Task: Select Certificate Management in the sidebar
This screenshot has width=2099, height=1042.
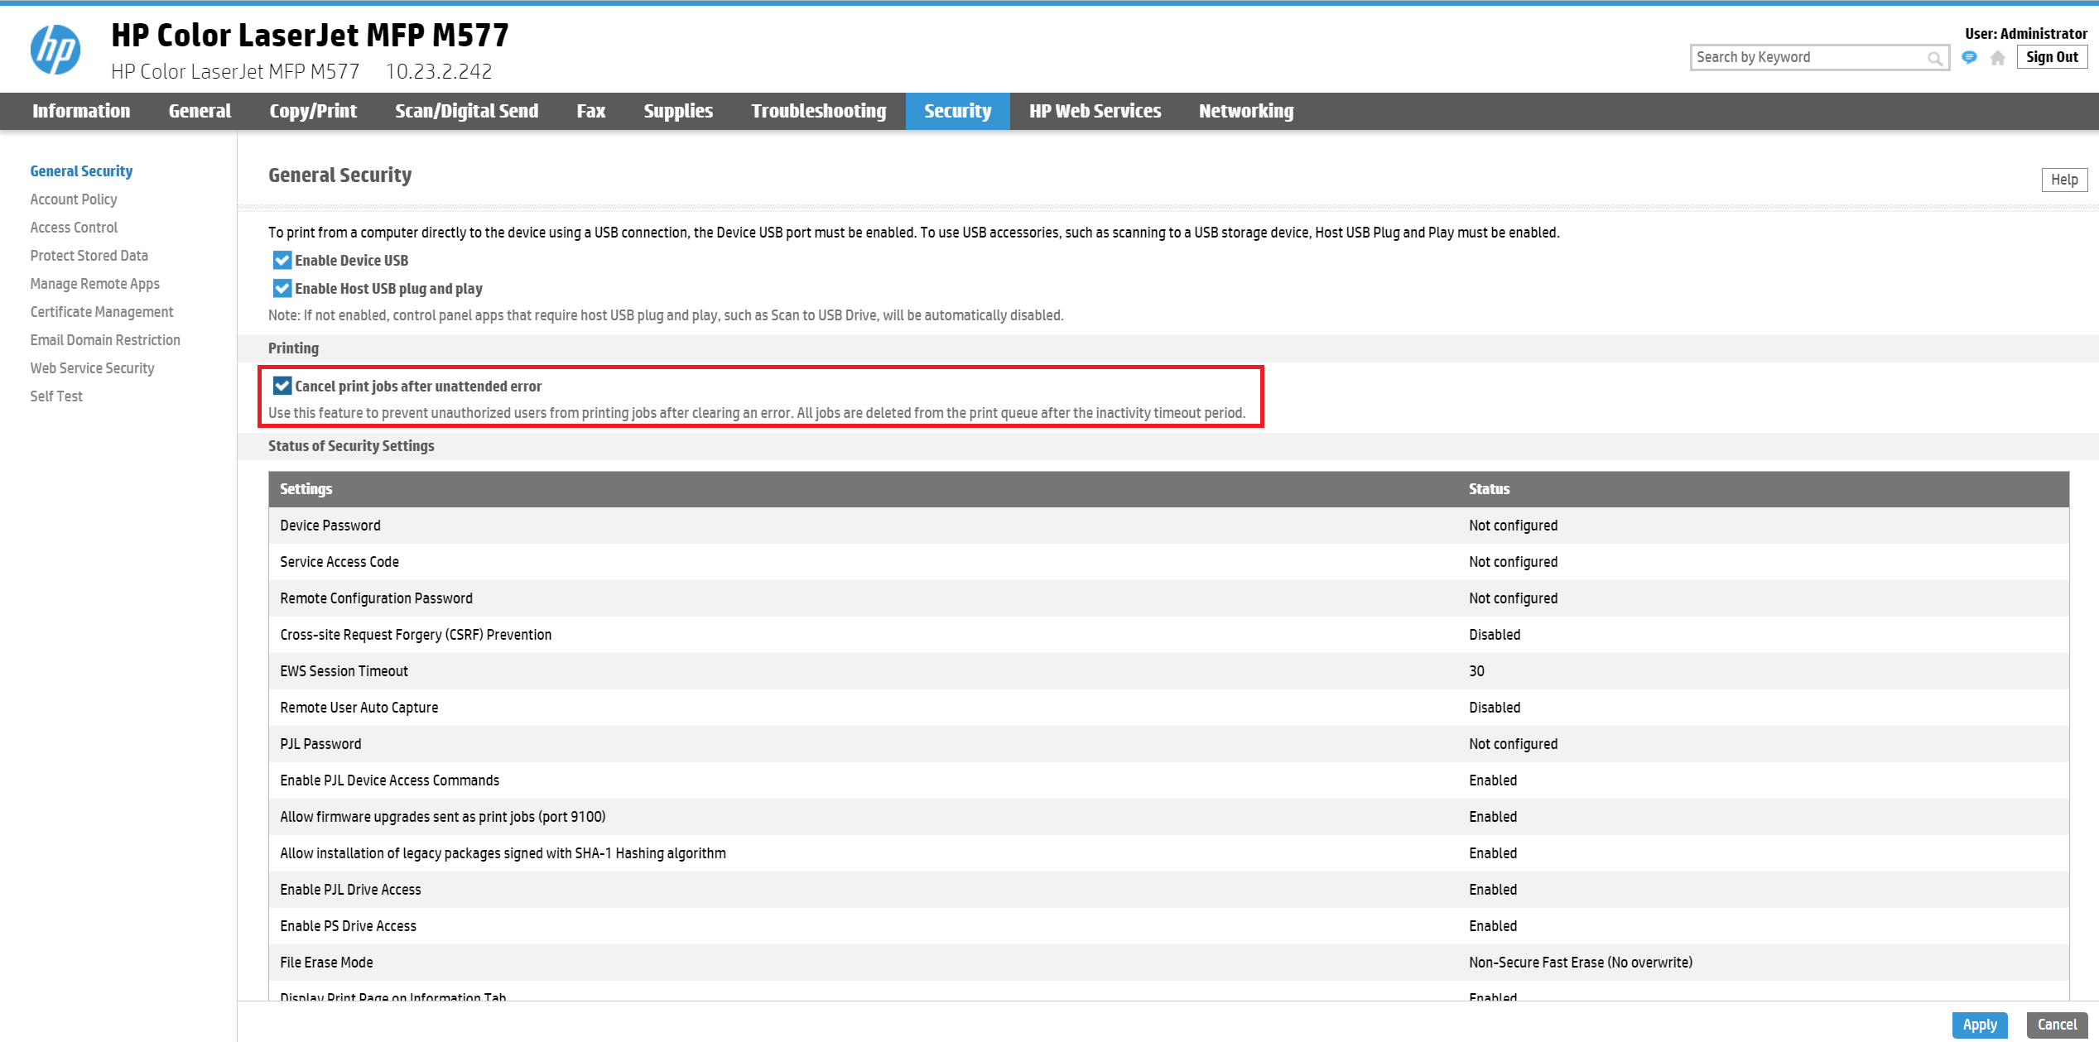Action: click(x=102, y=312)
